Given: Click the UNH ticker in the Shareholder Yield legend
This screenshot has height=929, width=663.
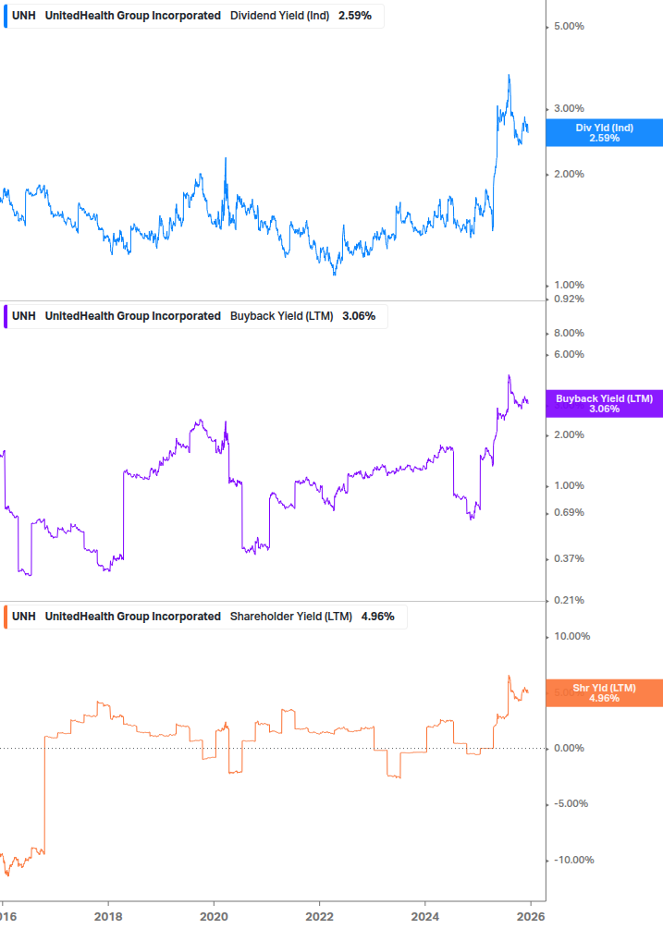Looking at the screenshot, I should pyautogui.click(x=24, y=617).
